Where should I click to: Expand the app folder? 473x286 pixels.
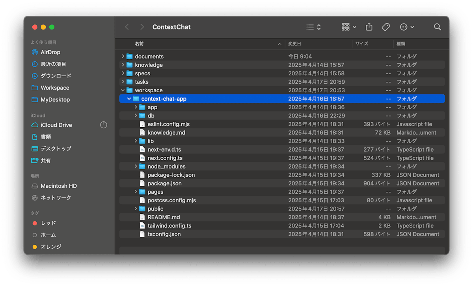click(136, 107)
